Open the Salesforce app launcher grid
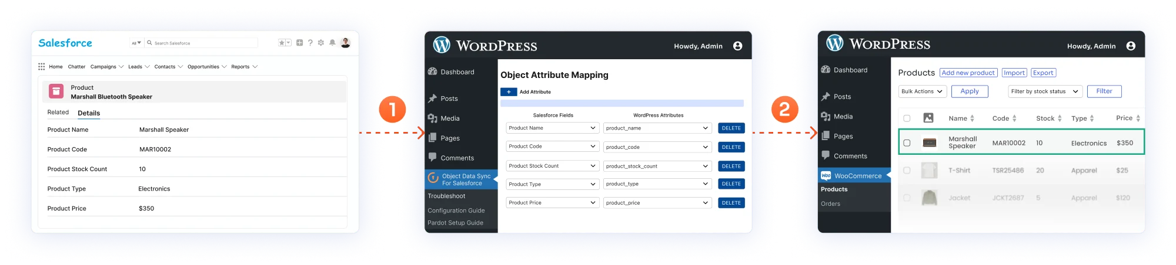Screen dimensions: 1176x265 coord(41,67)
